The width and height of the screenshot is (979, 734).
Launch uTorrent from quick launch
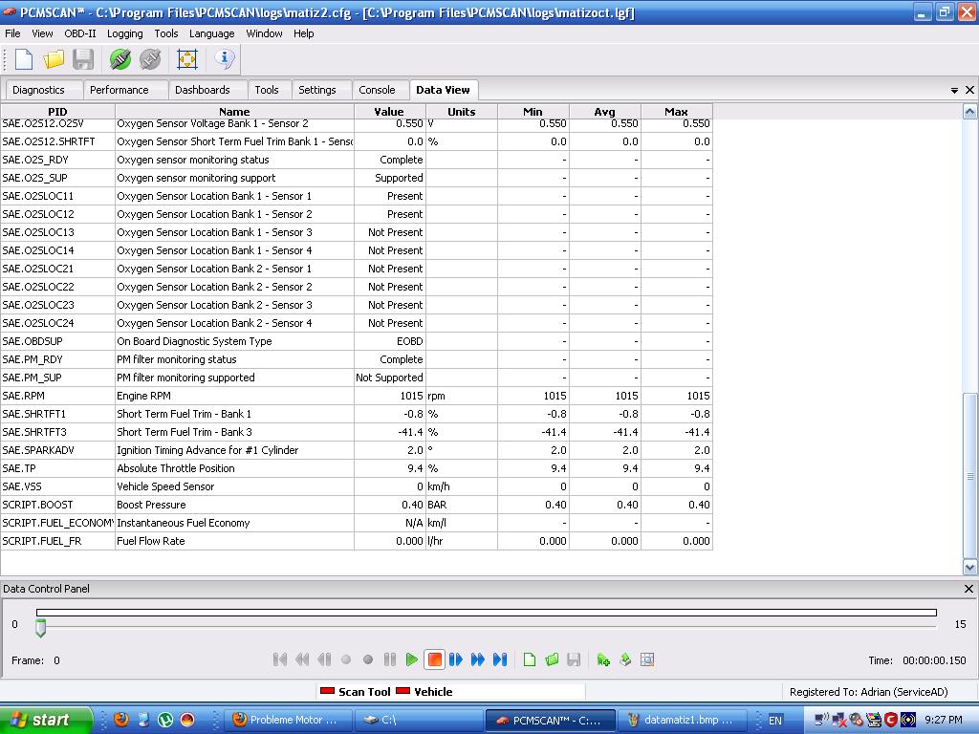[165, 720]
